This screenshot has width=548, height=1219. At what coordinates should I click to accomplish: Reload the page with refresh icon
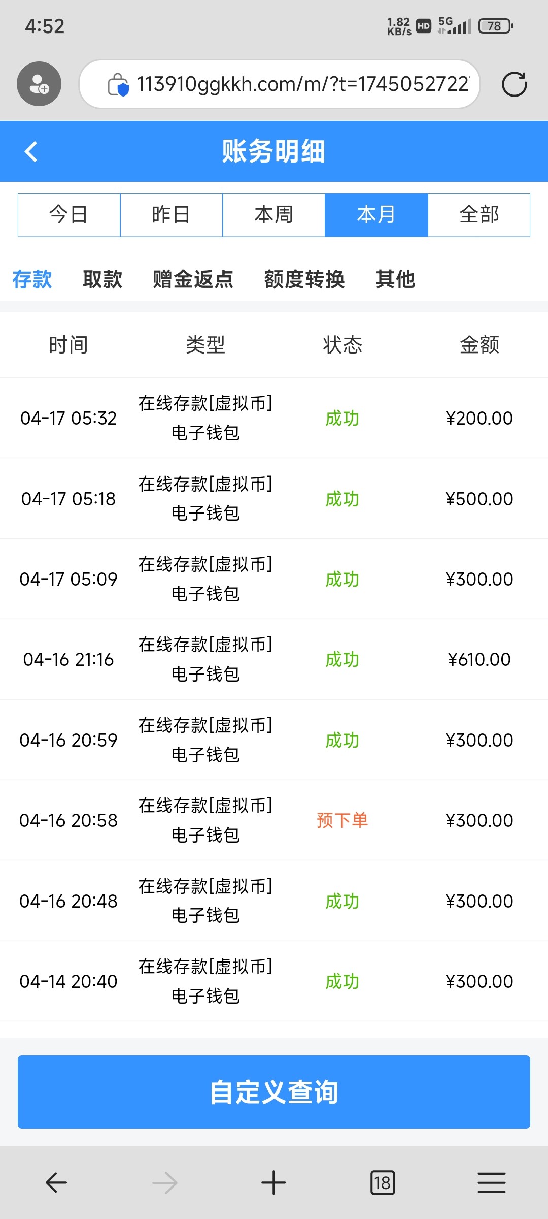[x=514, y=84]
